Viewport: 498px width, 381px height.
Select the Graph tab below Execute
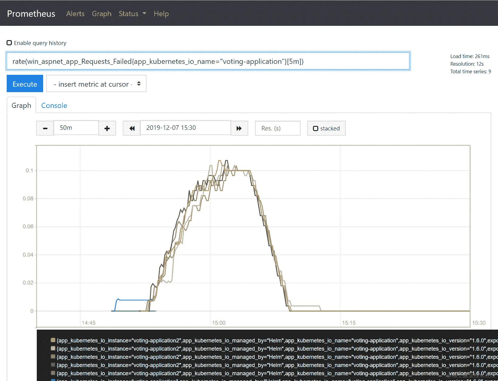click(x=21, y=106)
